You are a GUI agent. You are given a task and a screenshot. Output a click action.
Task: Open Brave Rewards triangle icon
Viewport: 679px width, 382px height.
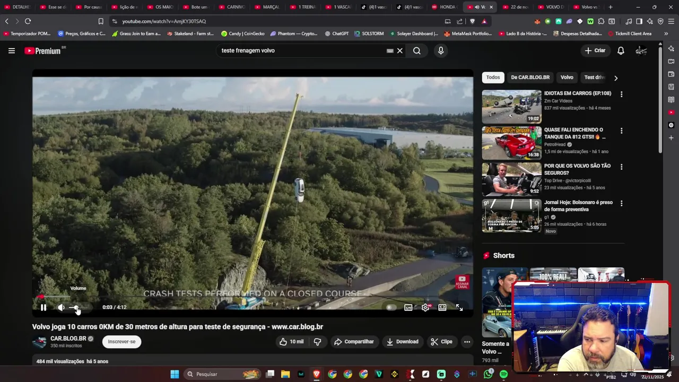[484, 21]
